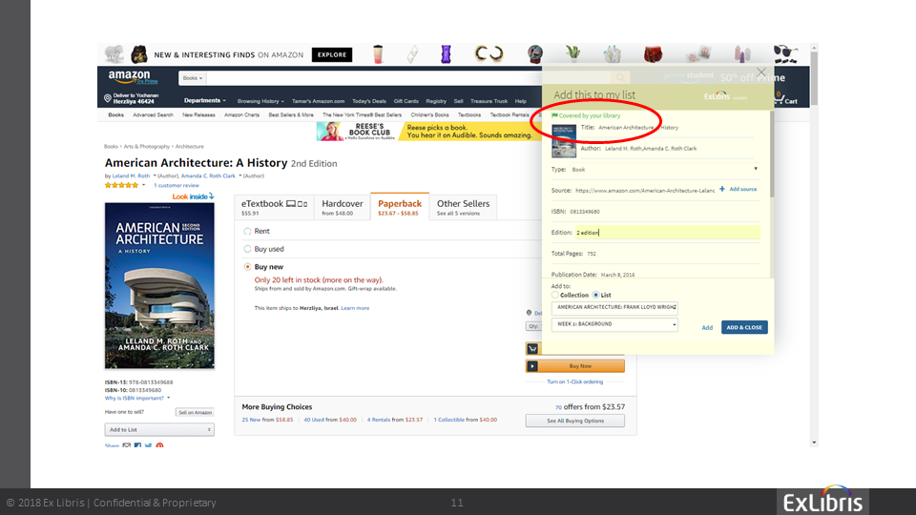This screenshot has height=515, width=916.
Task: Click the Deliver to location pin icon
Action: (107, 98)
